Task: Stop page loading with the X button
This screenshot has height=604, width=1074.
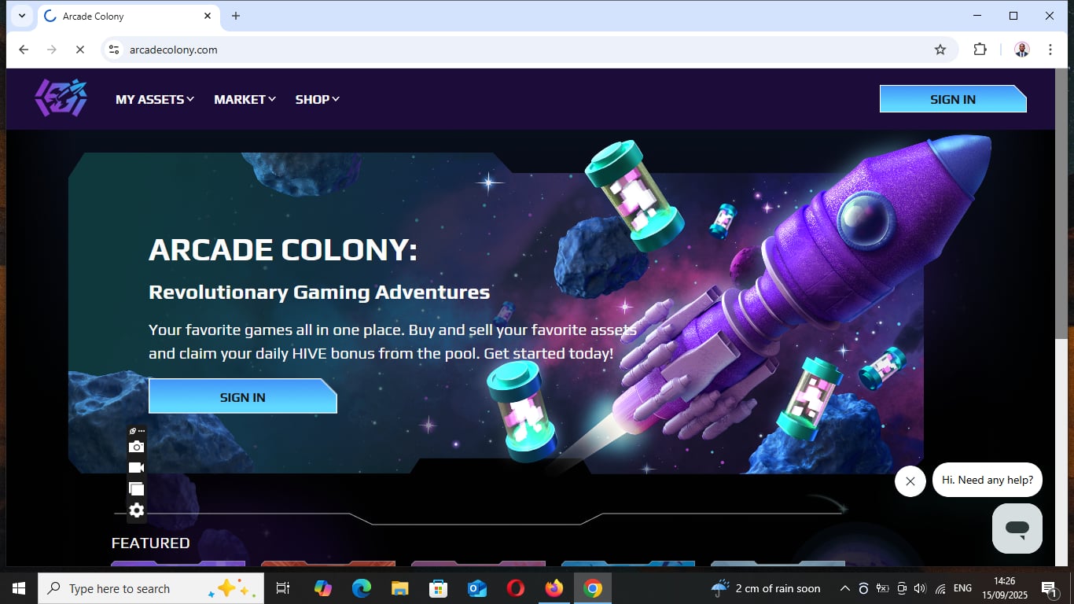Action: click(79, 50)
